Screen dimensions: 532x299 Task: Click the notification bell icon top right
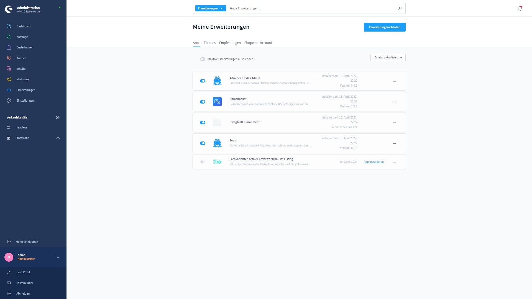click(520, 8)
